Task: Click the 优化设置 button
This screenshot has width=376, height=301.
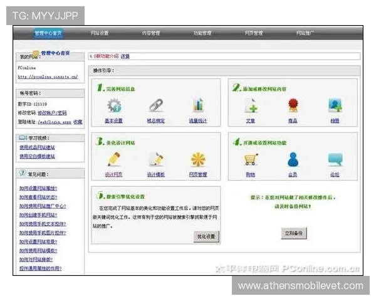Action: (x=206, y=236)
